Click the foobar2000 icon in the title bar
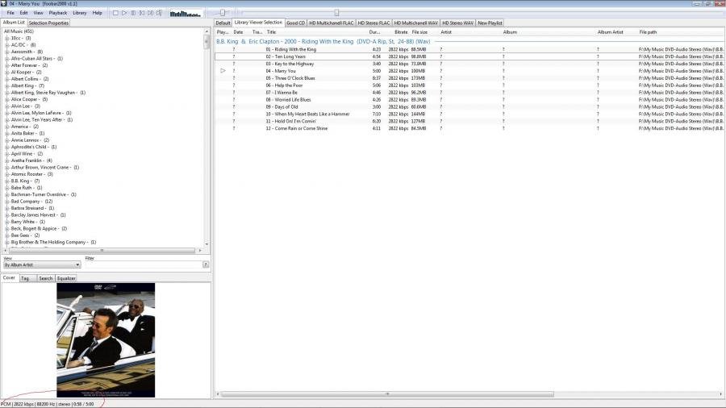This screenshot has width=726, height=408. tap(4, 3)
